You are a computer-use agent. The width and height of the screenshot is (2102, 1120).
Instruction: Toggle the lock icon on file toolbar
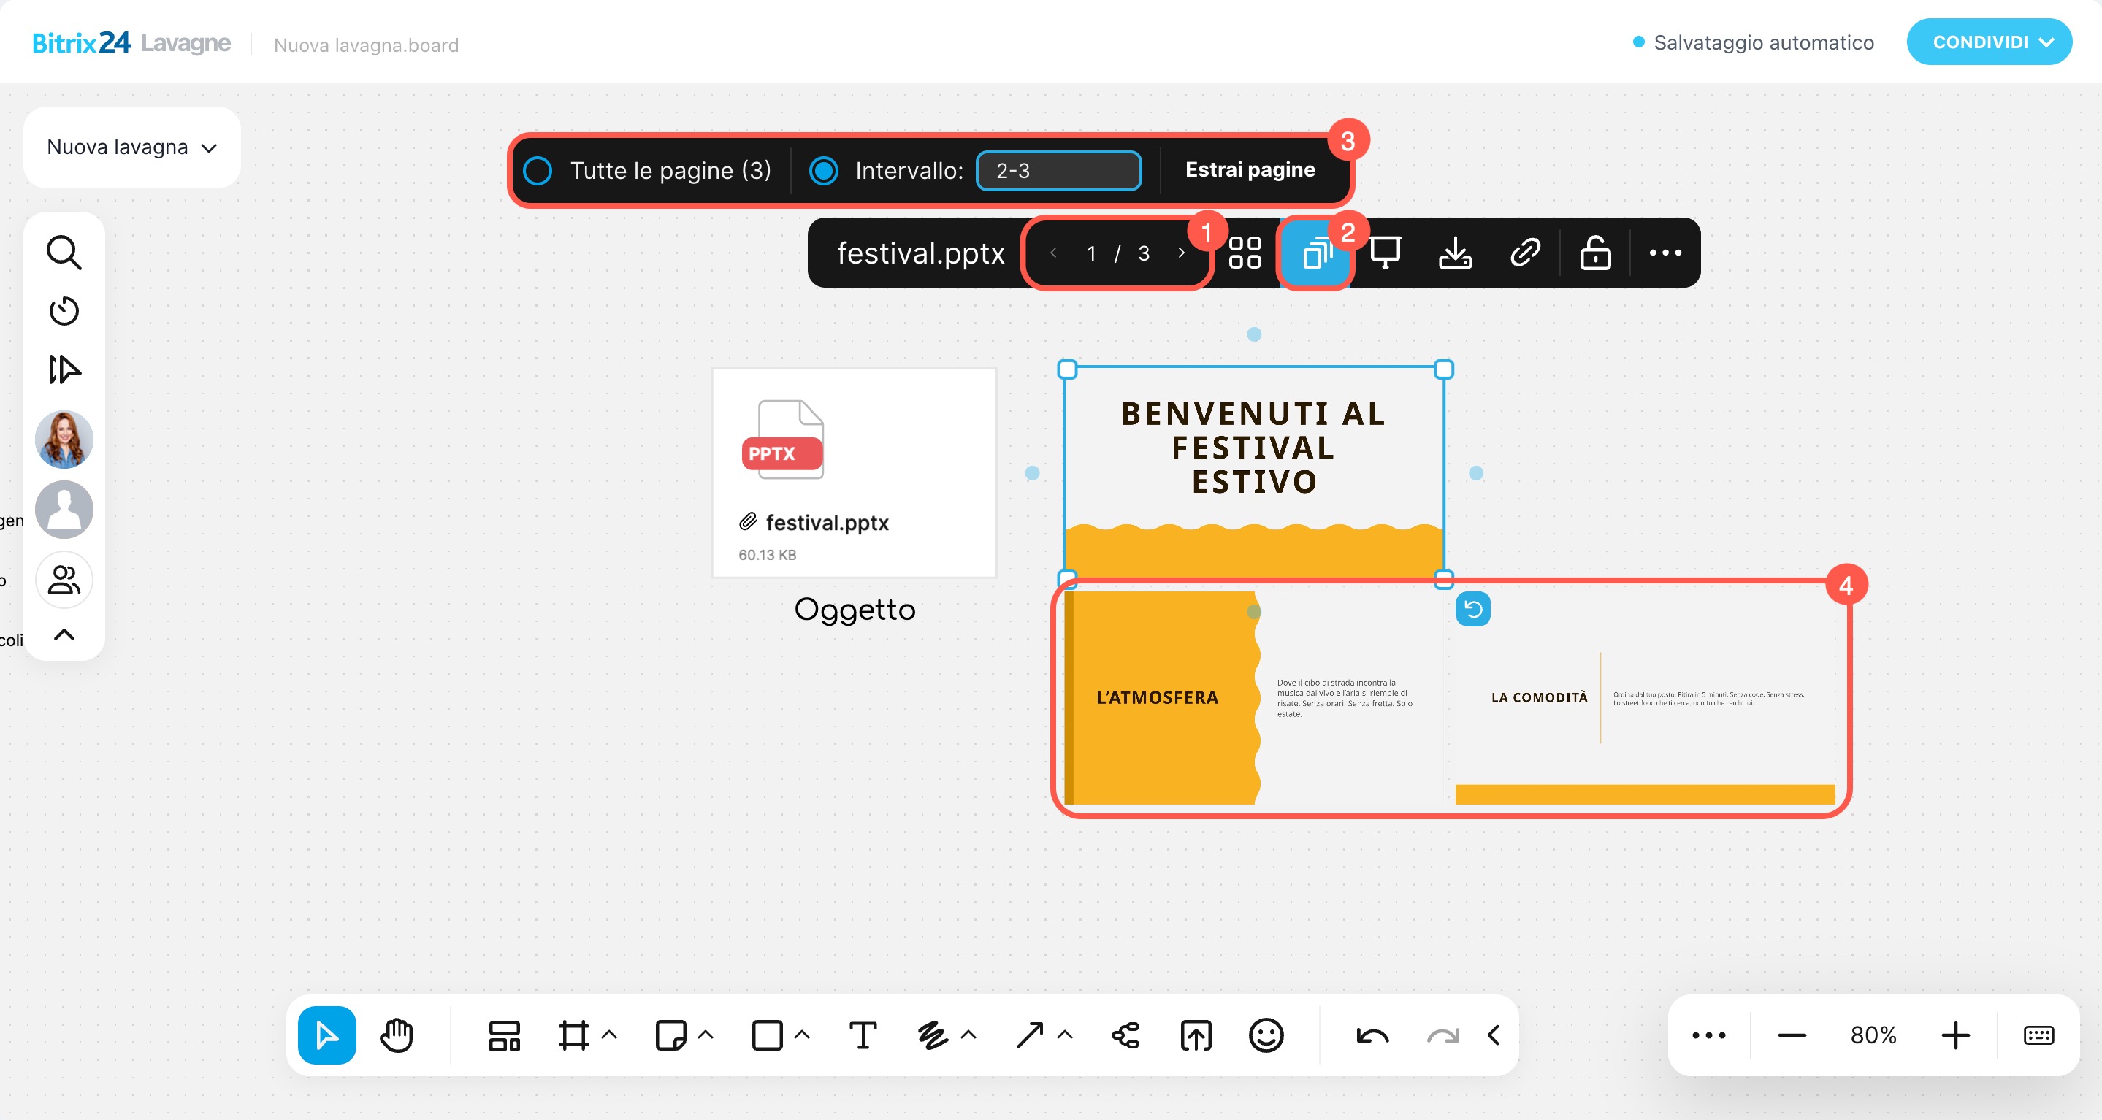(x=1594, y=253)
